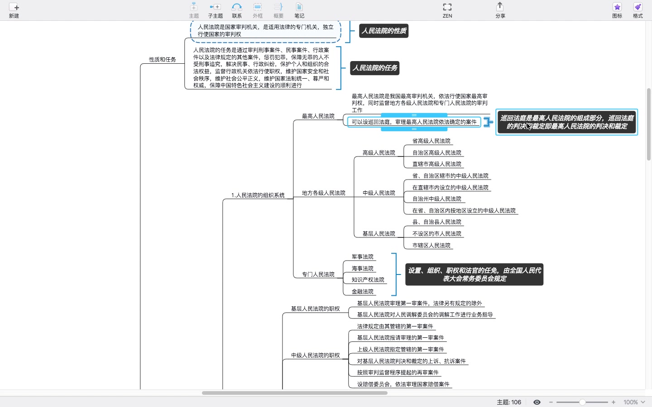Adjust the zoom slider handle
The image size is (652, 407).
[582, 402]
